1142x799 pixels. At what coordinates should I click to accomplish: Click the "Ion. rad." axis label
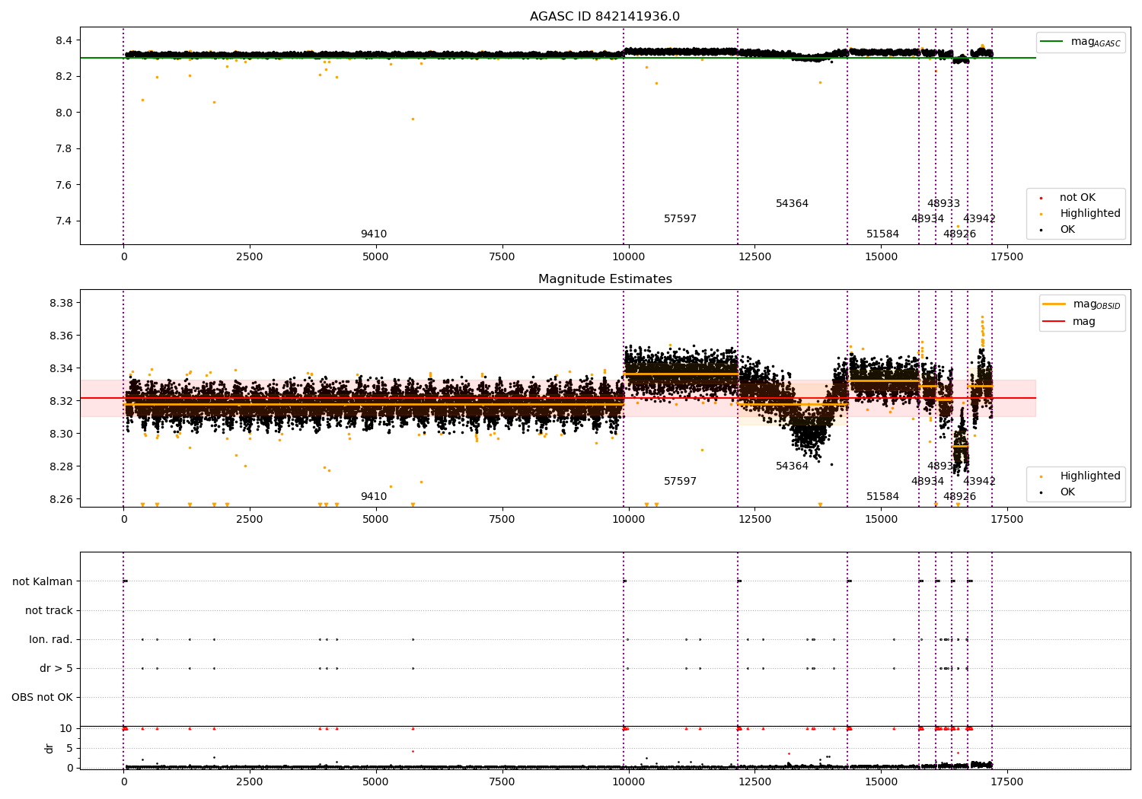[51, 639]
